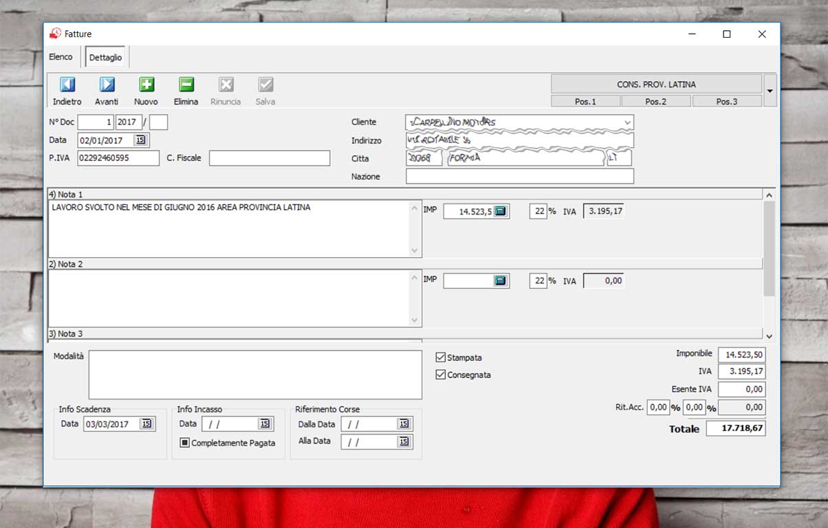Screen dimensions: 828x528
Task: Open the calculator for the Nota 1 IMP amount
Action: (501, 211)
